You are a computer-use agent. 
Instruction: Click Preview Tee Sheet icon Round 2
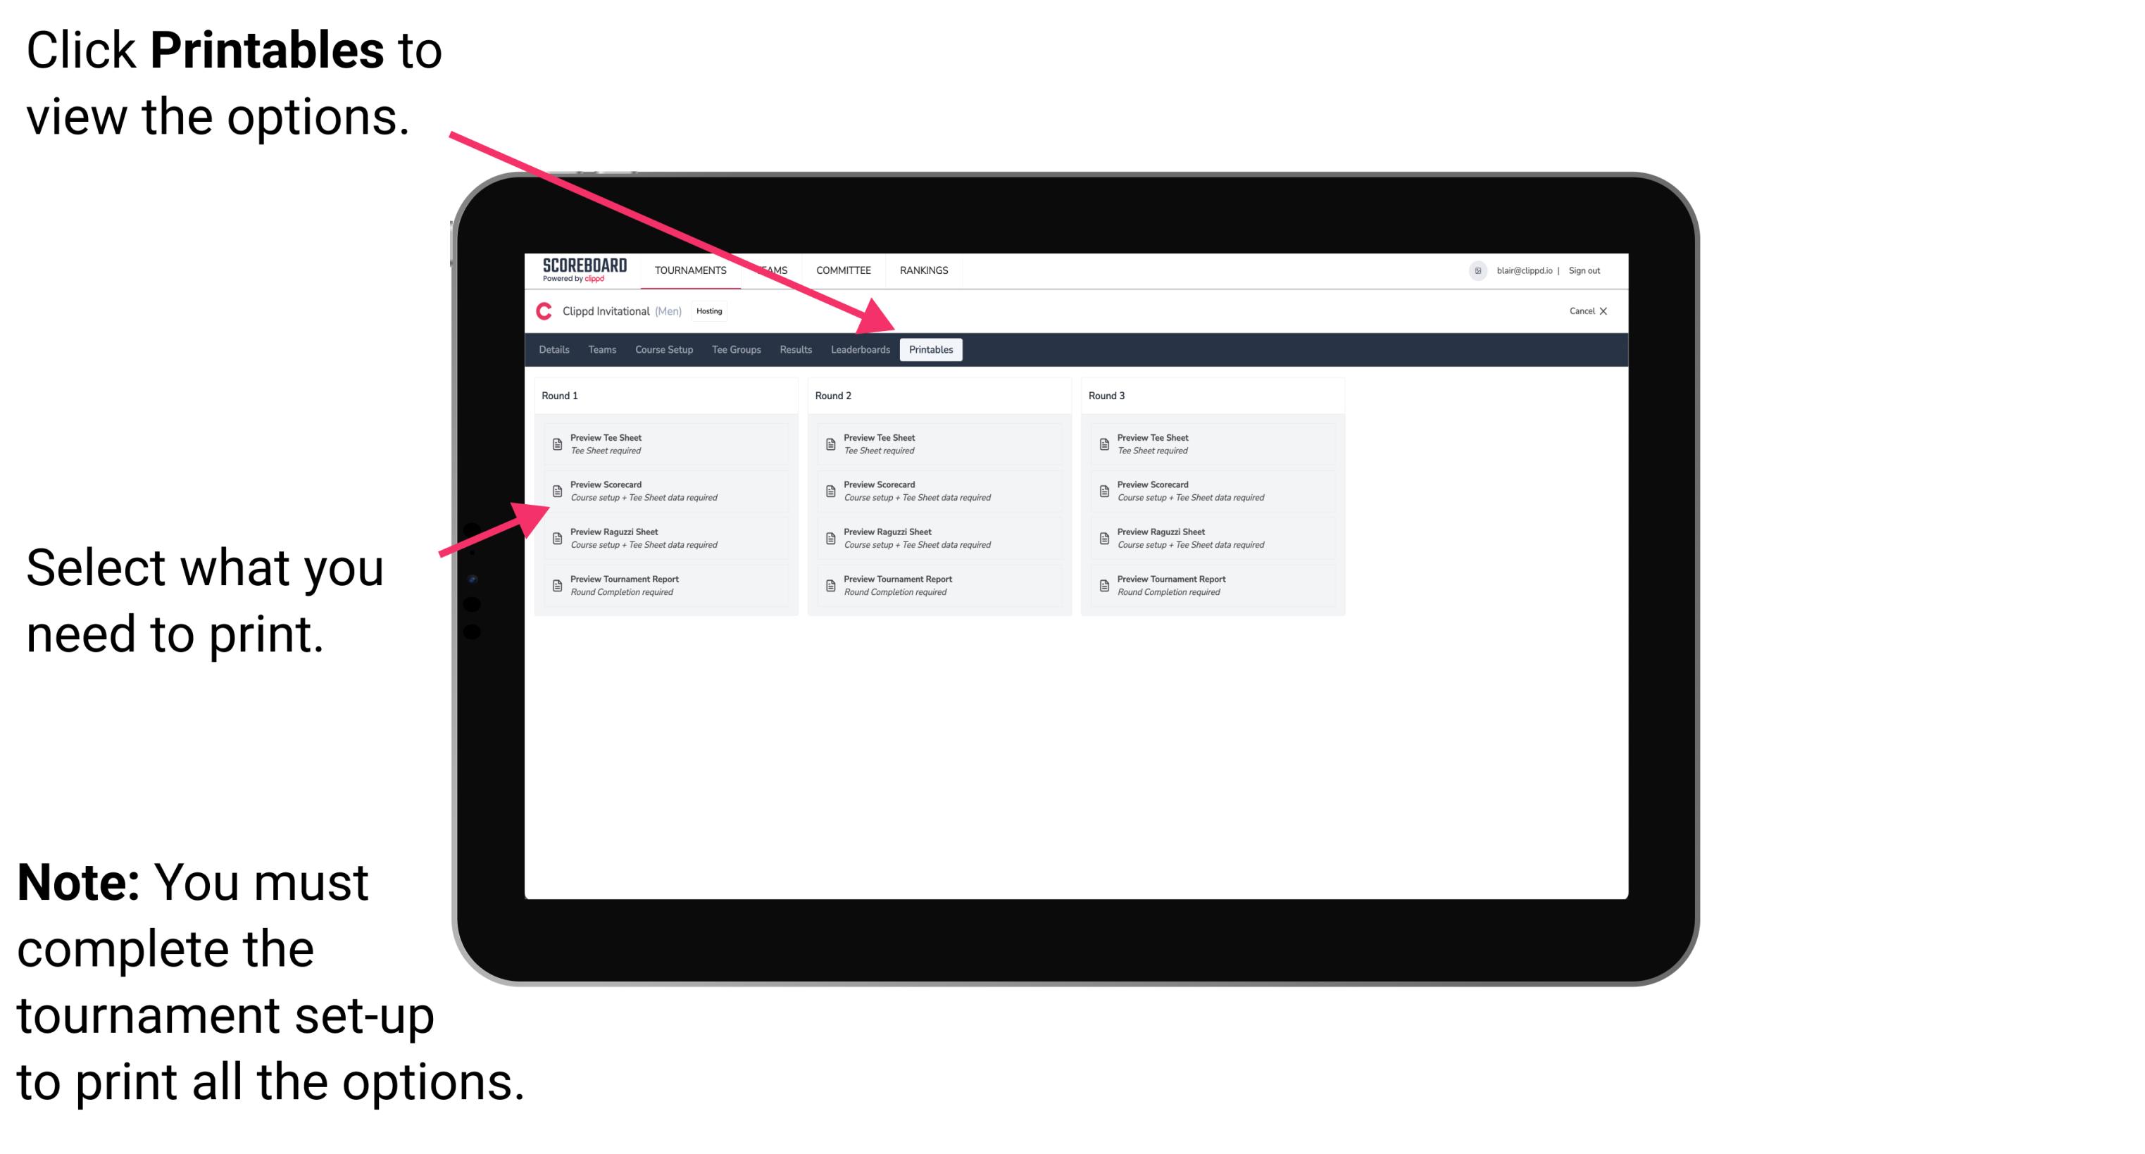click(829, 444)
